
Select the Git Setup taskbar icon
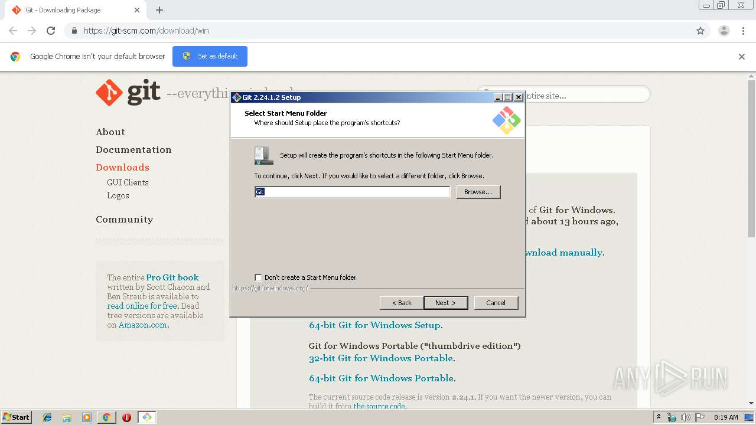146,417
